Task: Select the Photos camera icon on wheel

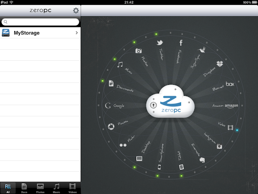Action: coord(138,51)
